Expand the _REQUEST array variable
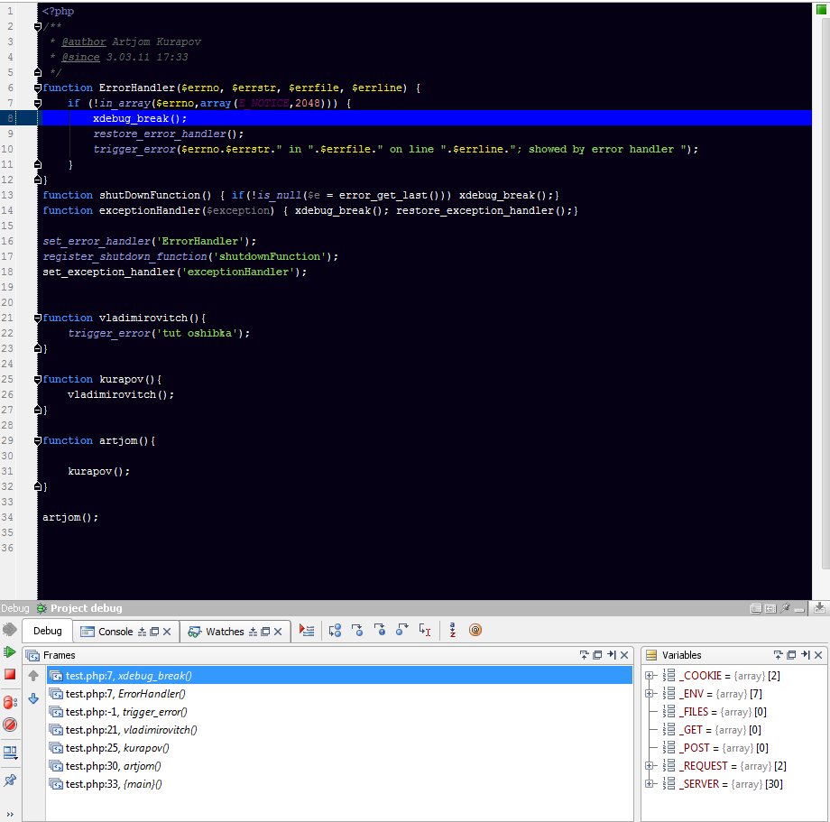Screen dimensions: 830x822 [x=650, y=766]
